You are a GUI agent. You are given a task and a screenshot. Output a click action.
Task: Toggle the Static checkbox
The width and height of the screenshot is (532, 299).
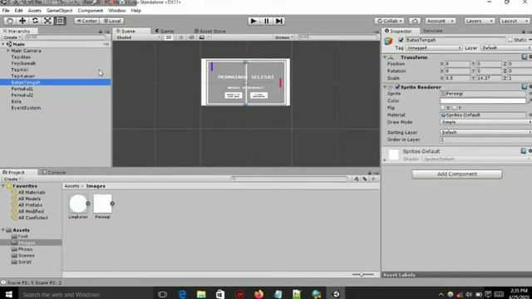pos(510,40)
